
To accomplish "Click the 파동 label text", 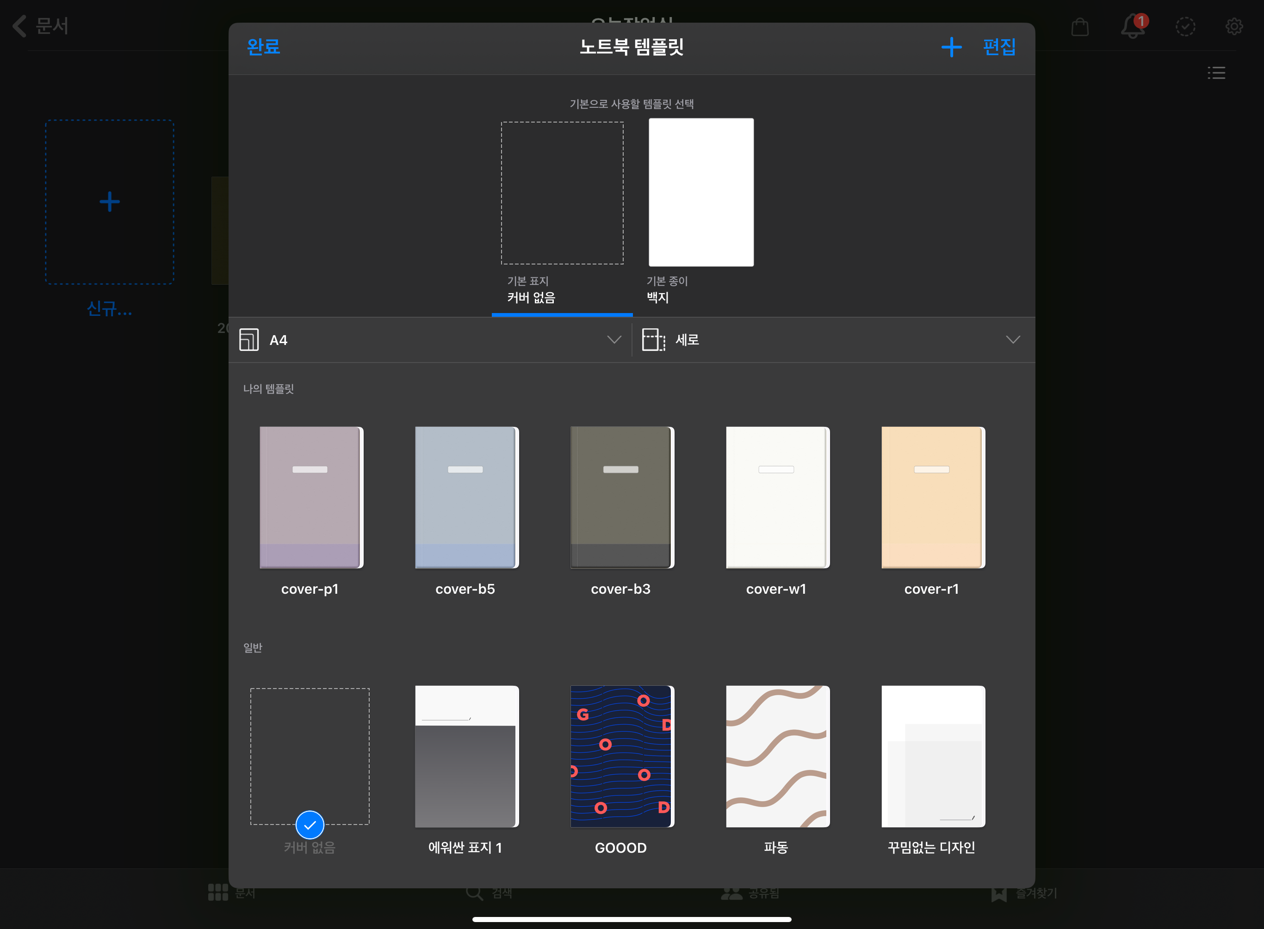I will (x=776, y=848).
